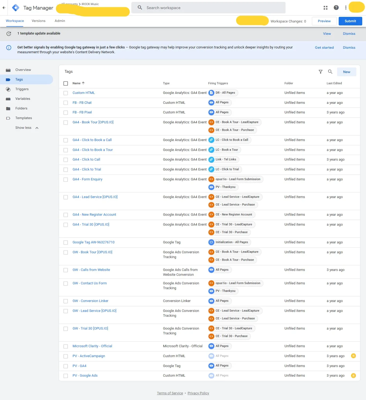
Task: Open Folders in the sidebar
Action: tap(21, 108)
